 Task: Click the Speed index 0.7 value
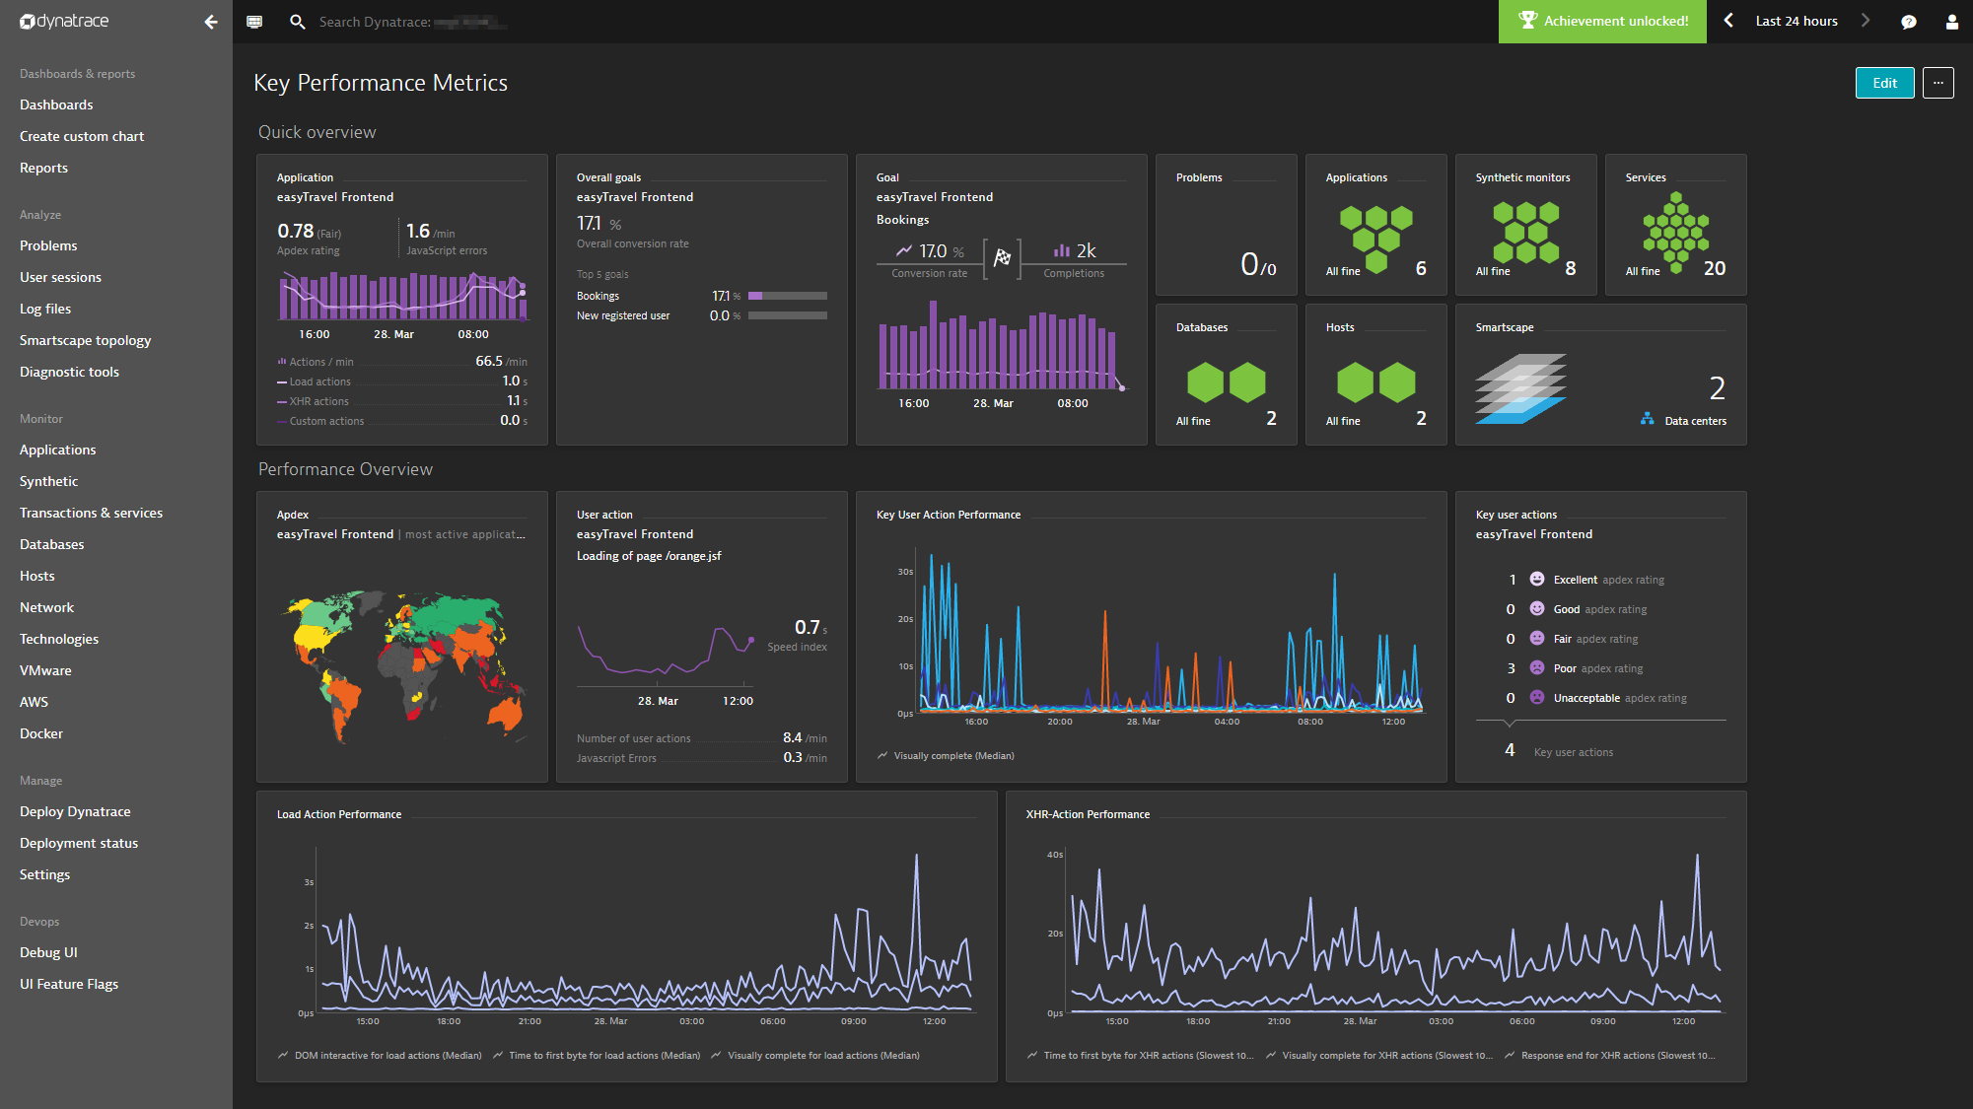click(x=808, y=627)
